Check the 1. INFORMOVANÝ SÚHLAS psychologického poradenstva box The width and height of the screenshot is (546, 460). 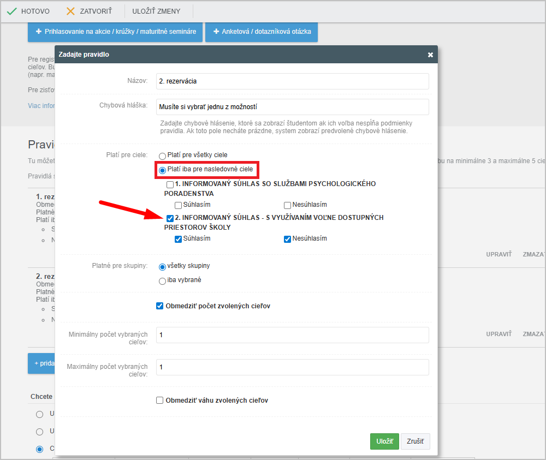[x=170, y=184]
